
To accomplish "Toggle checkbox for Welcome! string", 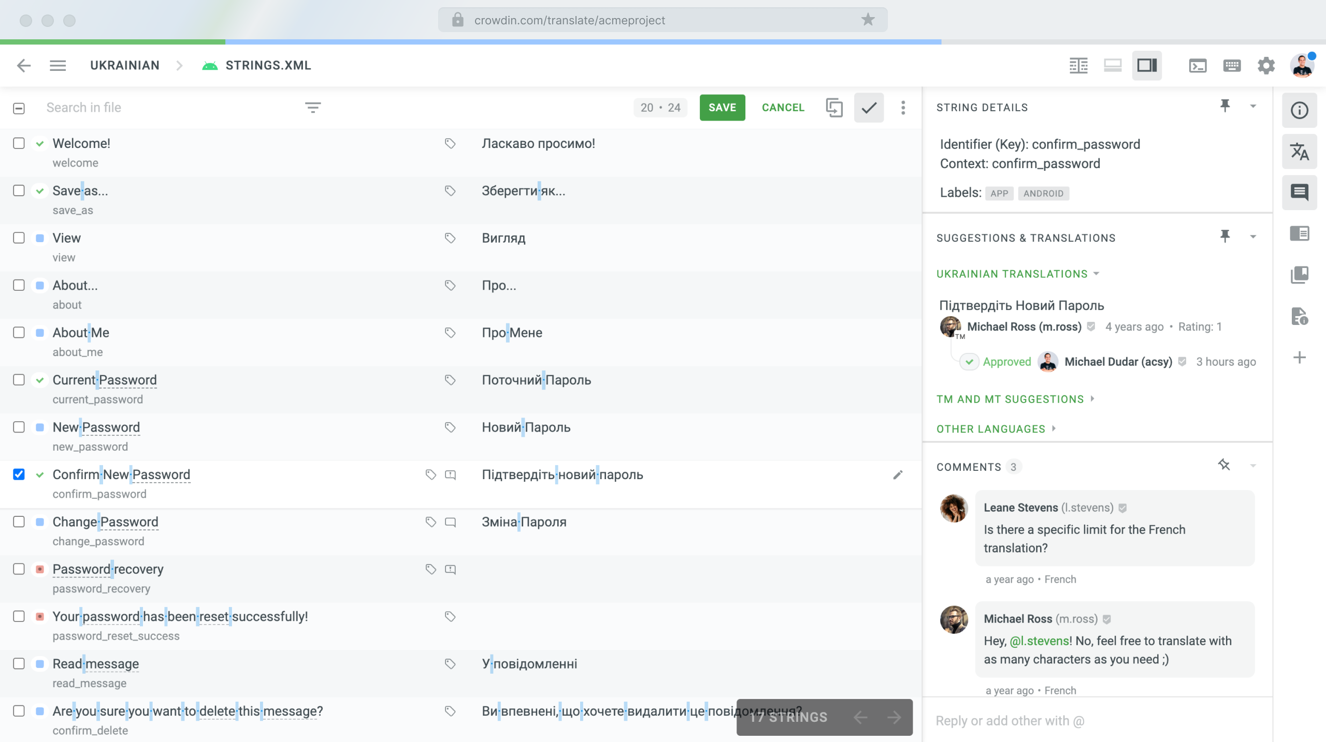I will pos(18,143).
